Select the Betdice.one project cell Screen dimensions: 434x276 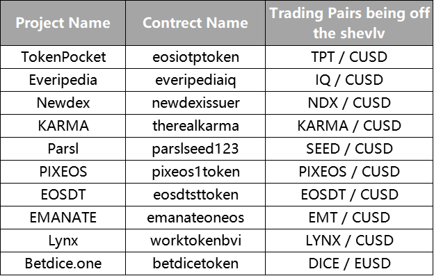[63, 263]
